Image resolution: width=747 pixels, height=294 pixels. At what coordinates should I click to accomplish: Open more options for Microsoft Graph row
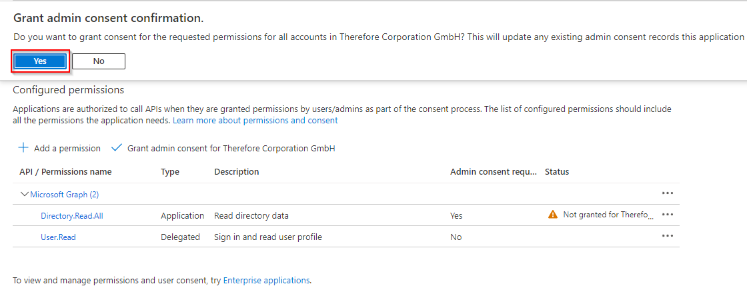(x=668, y=193)
